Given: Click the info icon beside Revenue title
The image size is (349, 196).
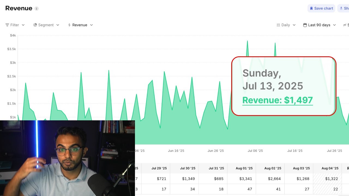Looking at the screenshot, I should coord(37,8).
